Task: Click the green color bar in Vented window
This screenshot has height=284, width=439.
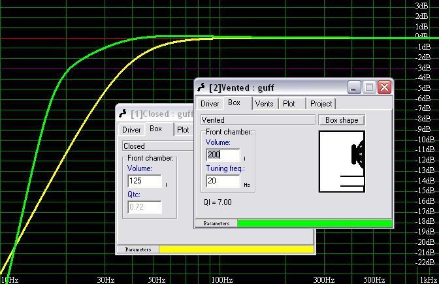Action: 315,223
